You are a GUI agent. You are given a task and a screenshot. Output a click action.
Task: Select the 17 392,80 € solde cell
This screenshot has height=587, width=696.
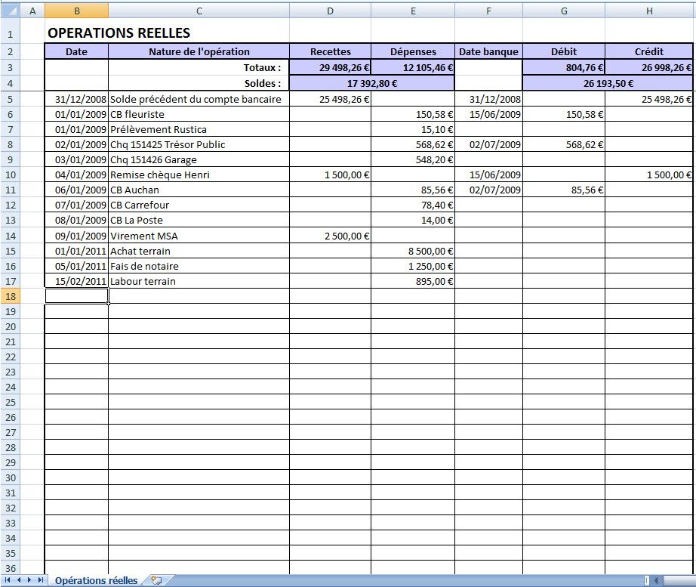point(372,83)
